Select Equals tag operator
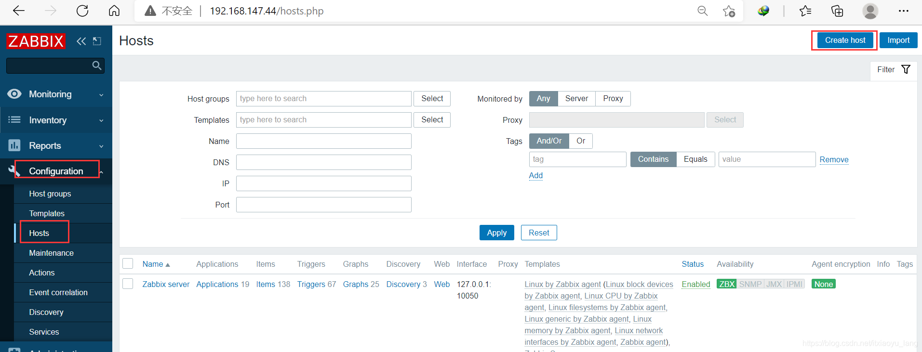The image size is (922, 352). [x=695, y=159]
